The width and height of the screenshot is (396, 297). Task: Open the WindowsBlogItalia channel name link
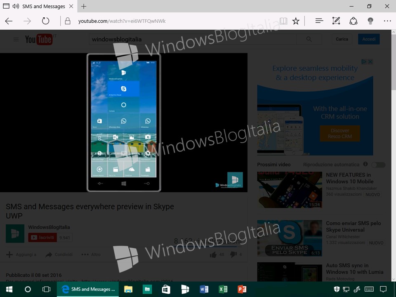point(49,227)
